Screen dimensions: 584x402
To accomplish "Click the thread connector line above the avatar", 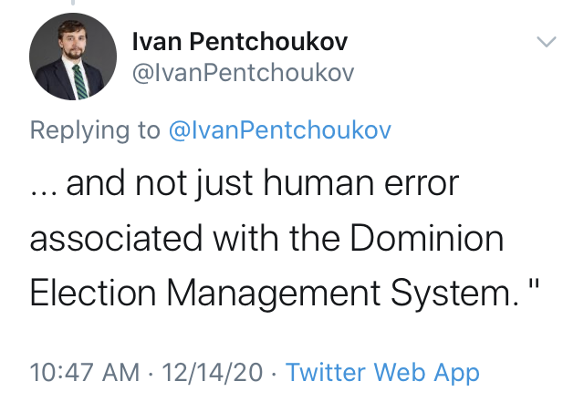I will (x=73, y=3).
